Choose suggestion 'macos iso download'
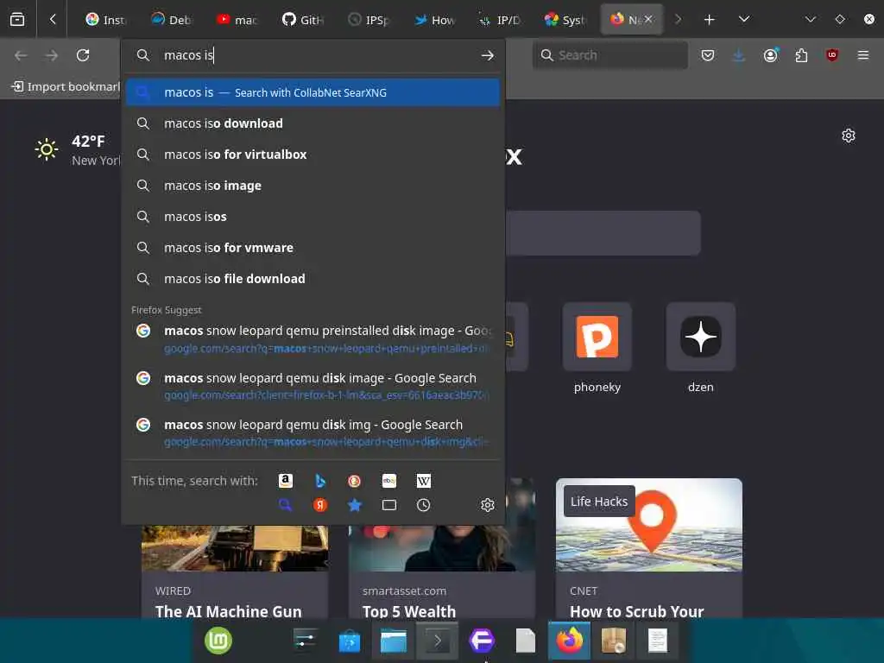The width and height of the screenshot is (884, 663). pyautogui.click(x=313, y=123)
